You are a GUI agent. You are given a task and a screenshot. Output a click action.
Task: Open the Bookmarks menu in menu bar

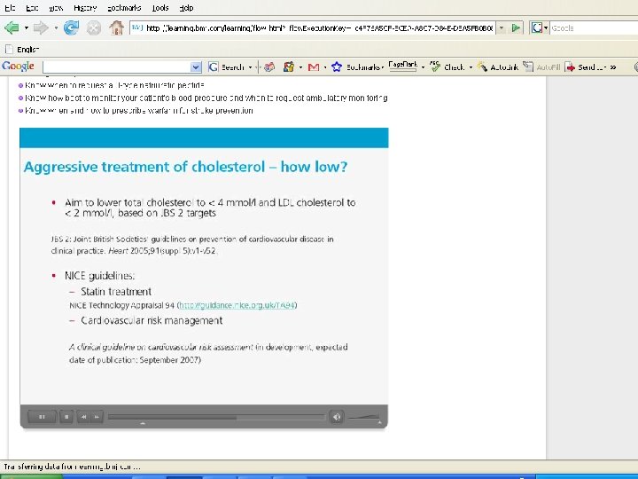coord(124,8)
